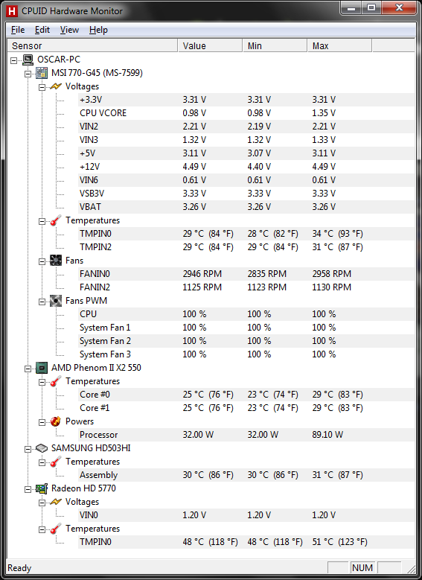422x580 pixels.
Task: Open the Edit menu
Action: [42, 30]
